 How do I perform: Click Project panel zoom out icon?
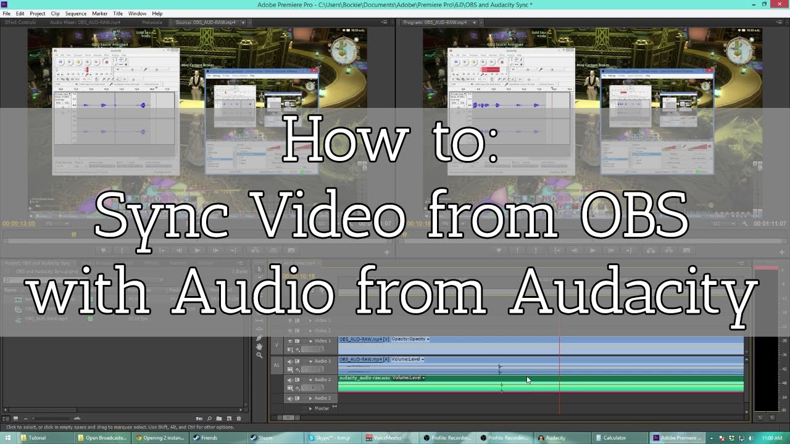pos(25,418)
